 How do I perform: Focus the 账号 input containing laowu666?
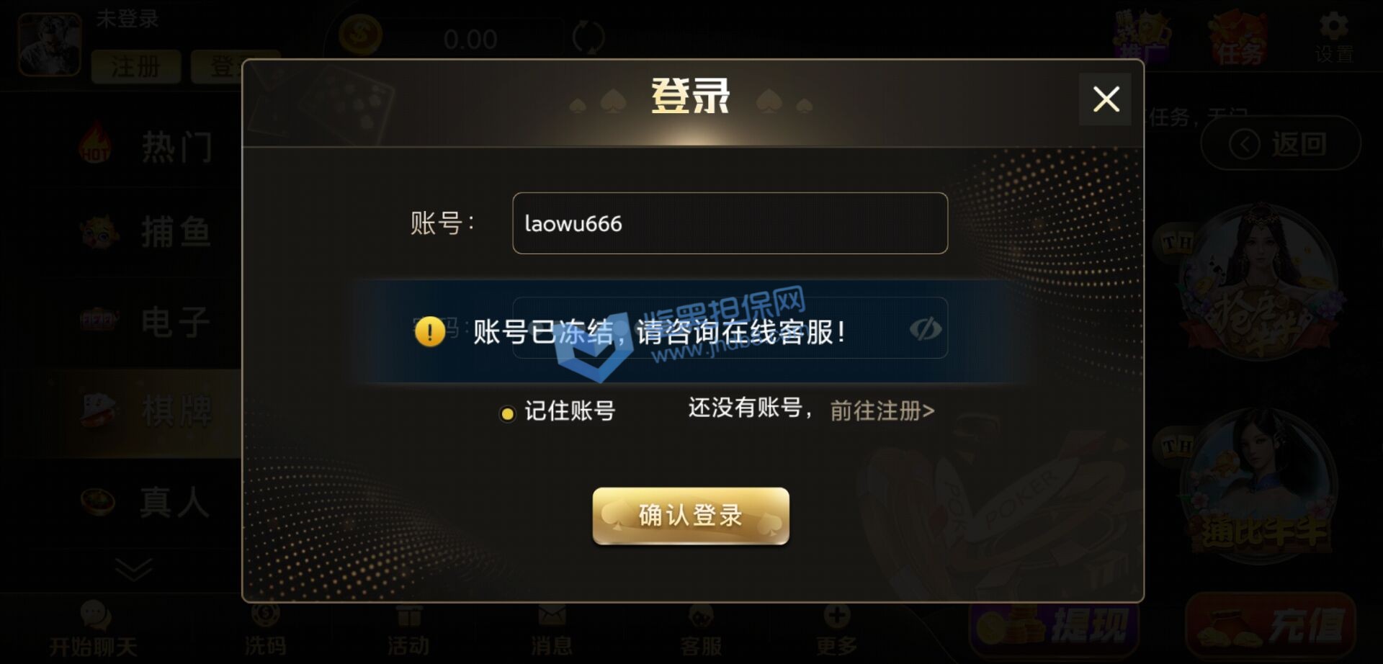(x=730, y=223)
